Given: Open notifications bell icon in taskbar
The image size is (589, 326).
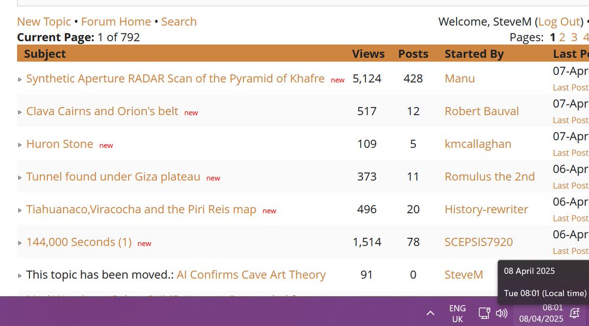Looking at the screenshot, I should [574, 313].
